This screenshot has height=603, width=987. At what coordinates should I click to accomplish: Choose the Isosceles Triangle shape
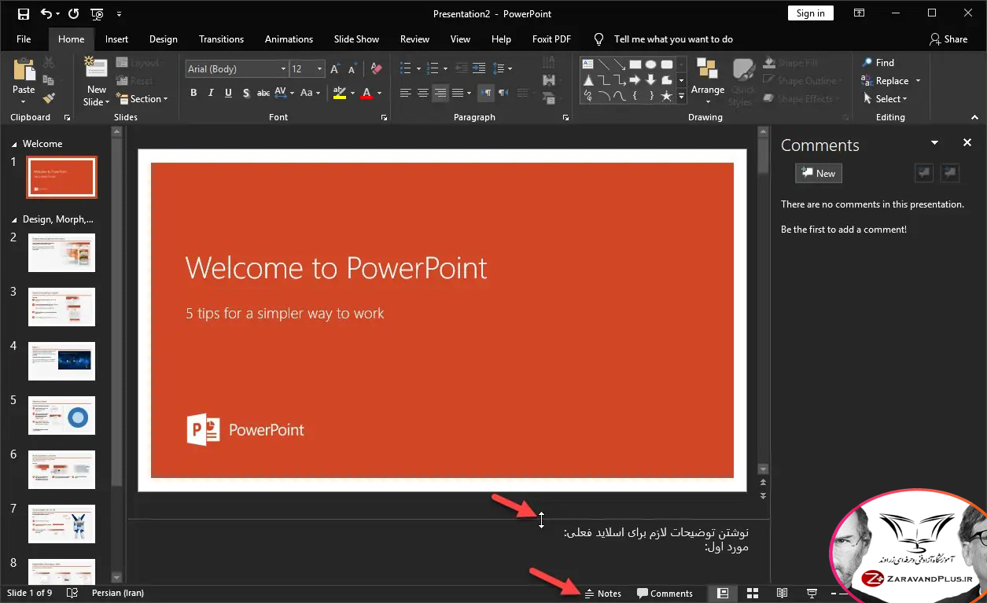coord(587,80)
